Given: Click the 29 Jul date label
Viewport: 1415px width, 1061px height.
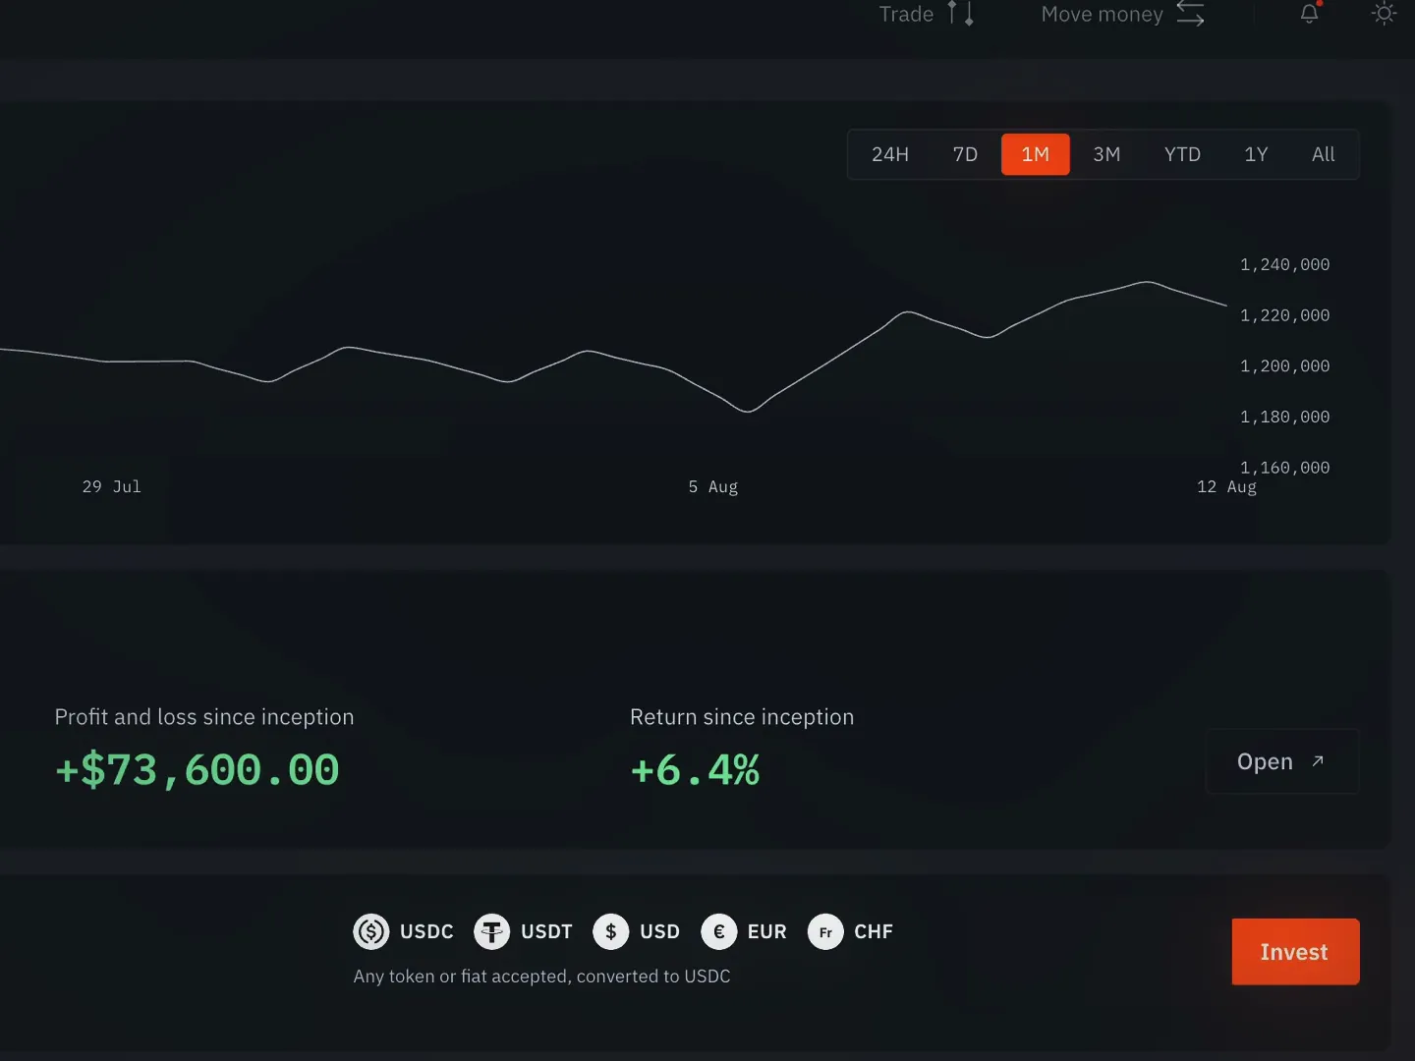Looking at the screenshot, I should coord(112,486).
